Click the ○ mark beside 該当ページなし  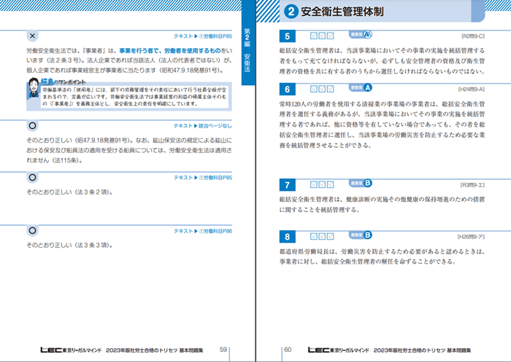pos(32,125)
